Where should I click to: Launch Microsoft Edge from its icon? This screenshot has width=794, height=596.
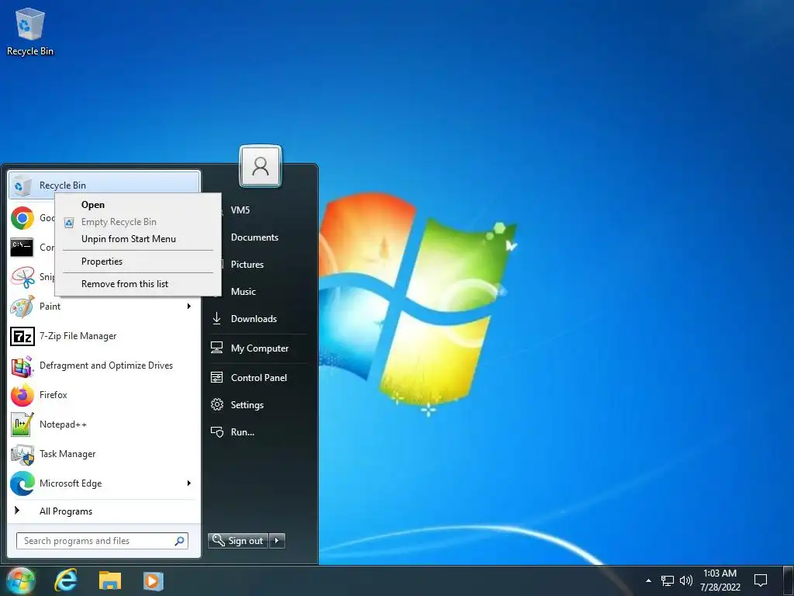point(22,483)
